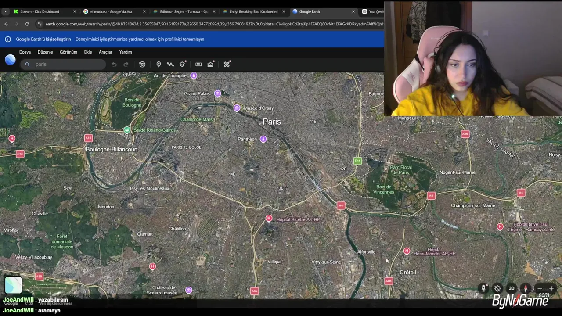Image resolution: width=562 pixels, height=316 pixels.
Task: Click the redo arrow in the toolbar
Action: click(x=126, y=65)
